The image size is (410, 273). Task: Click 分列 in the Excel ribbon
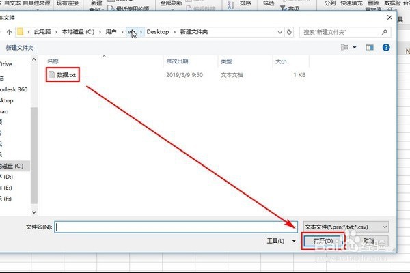[x=330, y=3]
